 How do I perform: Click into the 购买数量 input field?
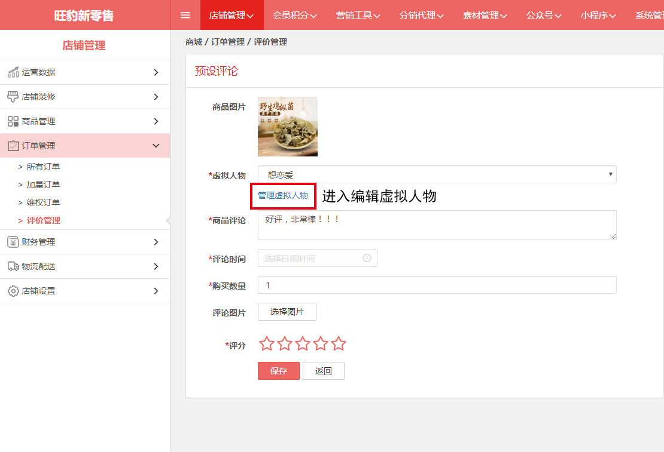[437, 285]
